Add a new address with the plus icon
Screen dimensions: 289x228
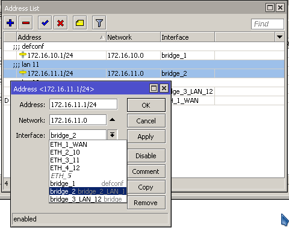(10, 23)
